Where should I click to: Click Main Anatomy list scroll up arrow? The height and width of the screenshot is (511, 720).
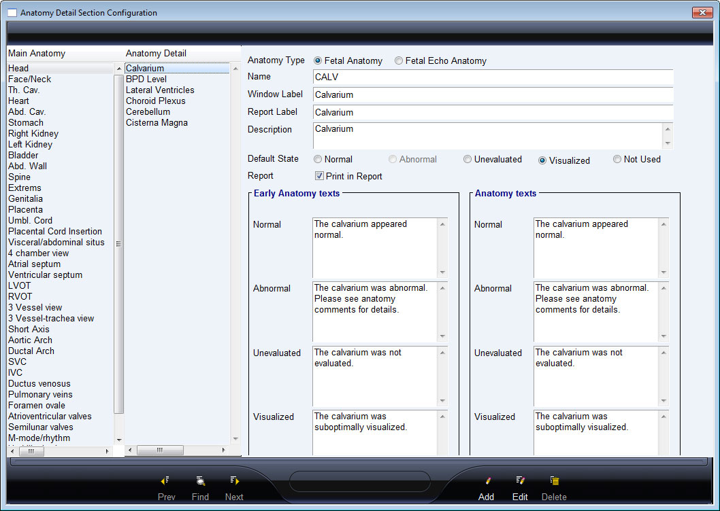(x=119, y=69)
